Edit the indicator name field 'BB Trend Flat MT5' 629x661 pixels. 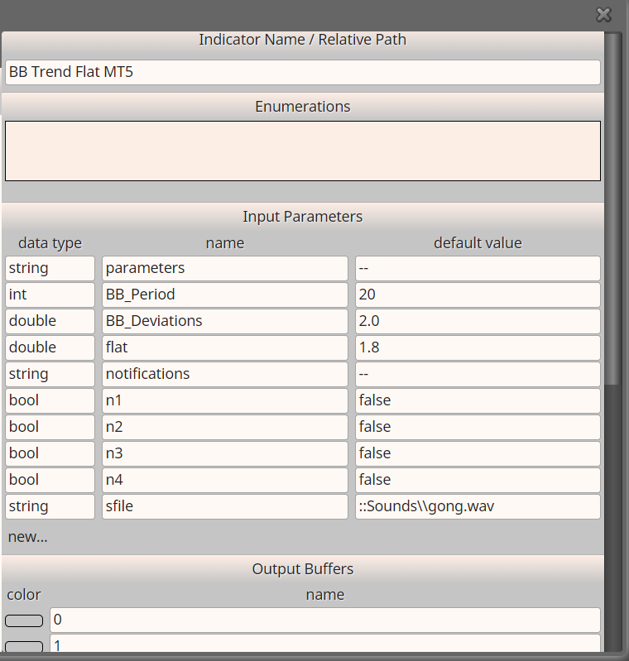(302, 72)
